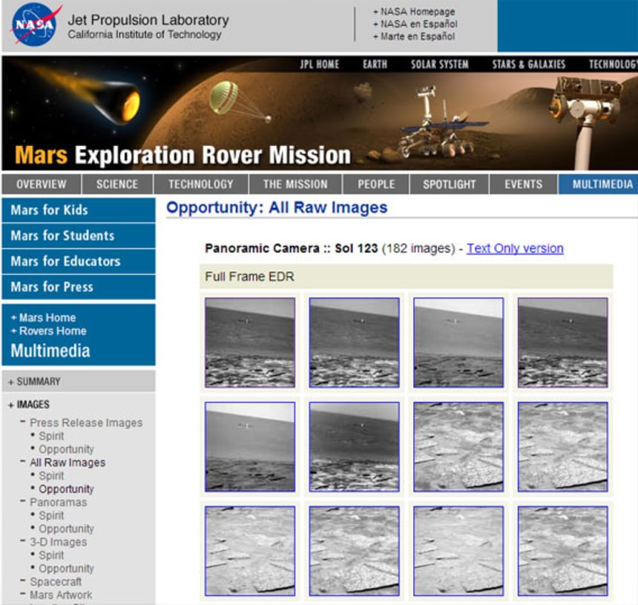
Task: Go to SOLAR SYSTEM in top menu
Action: [440, 65]
